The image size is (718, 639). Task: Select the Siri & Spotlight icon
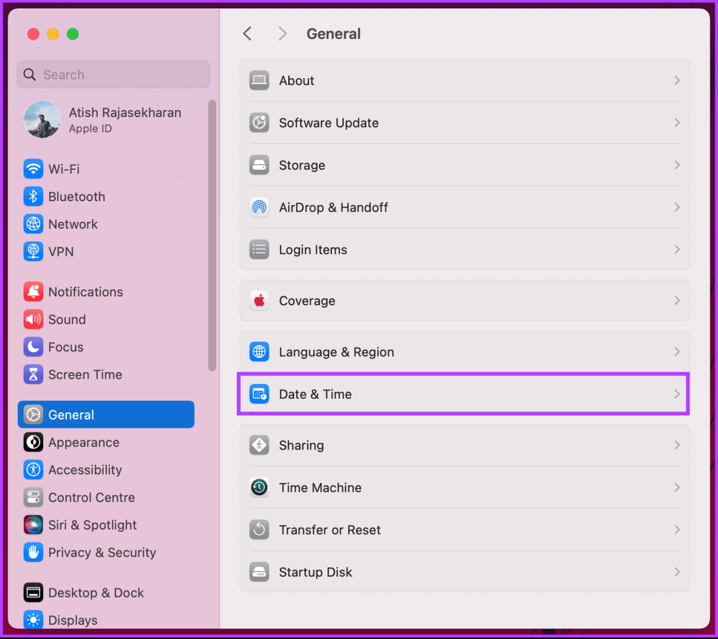(x=33, y=525)
